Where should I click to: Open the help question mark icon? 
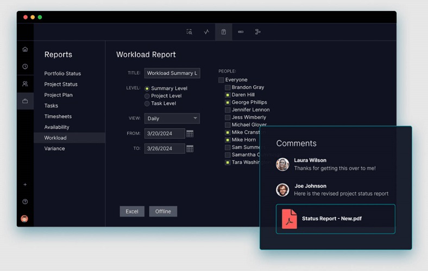coord(25,202)
